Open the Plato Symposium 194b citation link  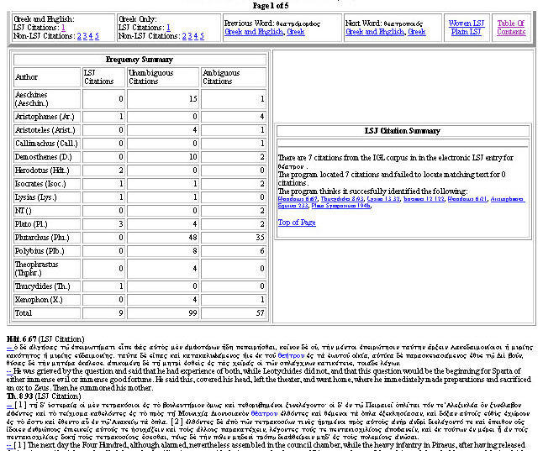pyautogui.click(x=340, y=206)
